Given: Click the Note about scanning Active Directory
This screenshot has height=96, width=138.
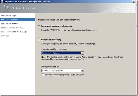Looking at the screenshot, I should click(82, 58).
